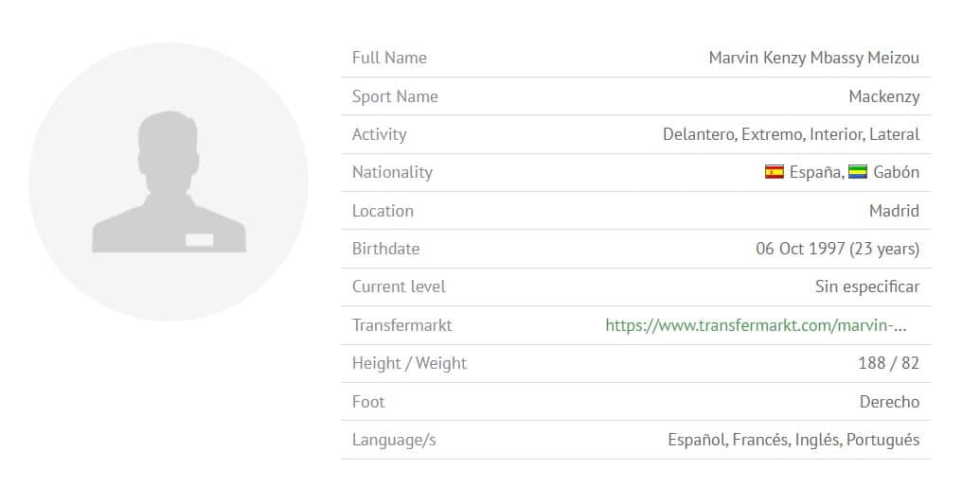Click the España nationality text

pyautogui.click(x=816, y=172)
